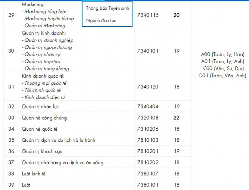Select the Quản trị nhân lực major
249x190 pixels.
click(x=40, y=106)
